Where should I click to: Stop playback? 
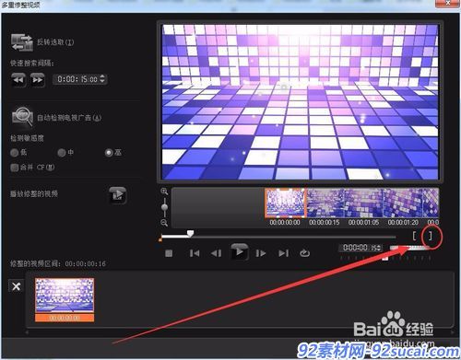point(169,253)
